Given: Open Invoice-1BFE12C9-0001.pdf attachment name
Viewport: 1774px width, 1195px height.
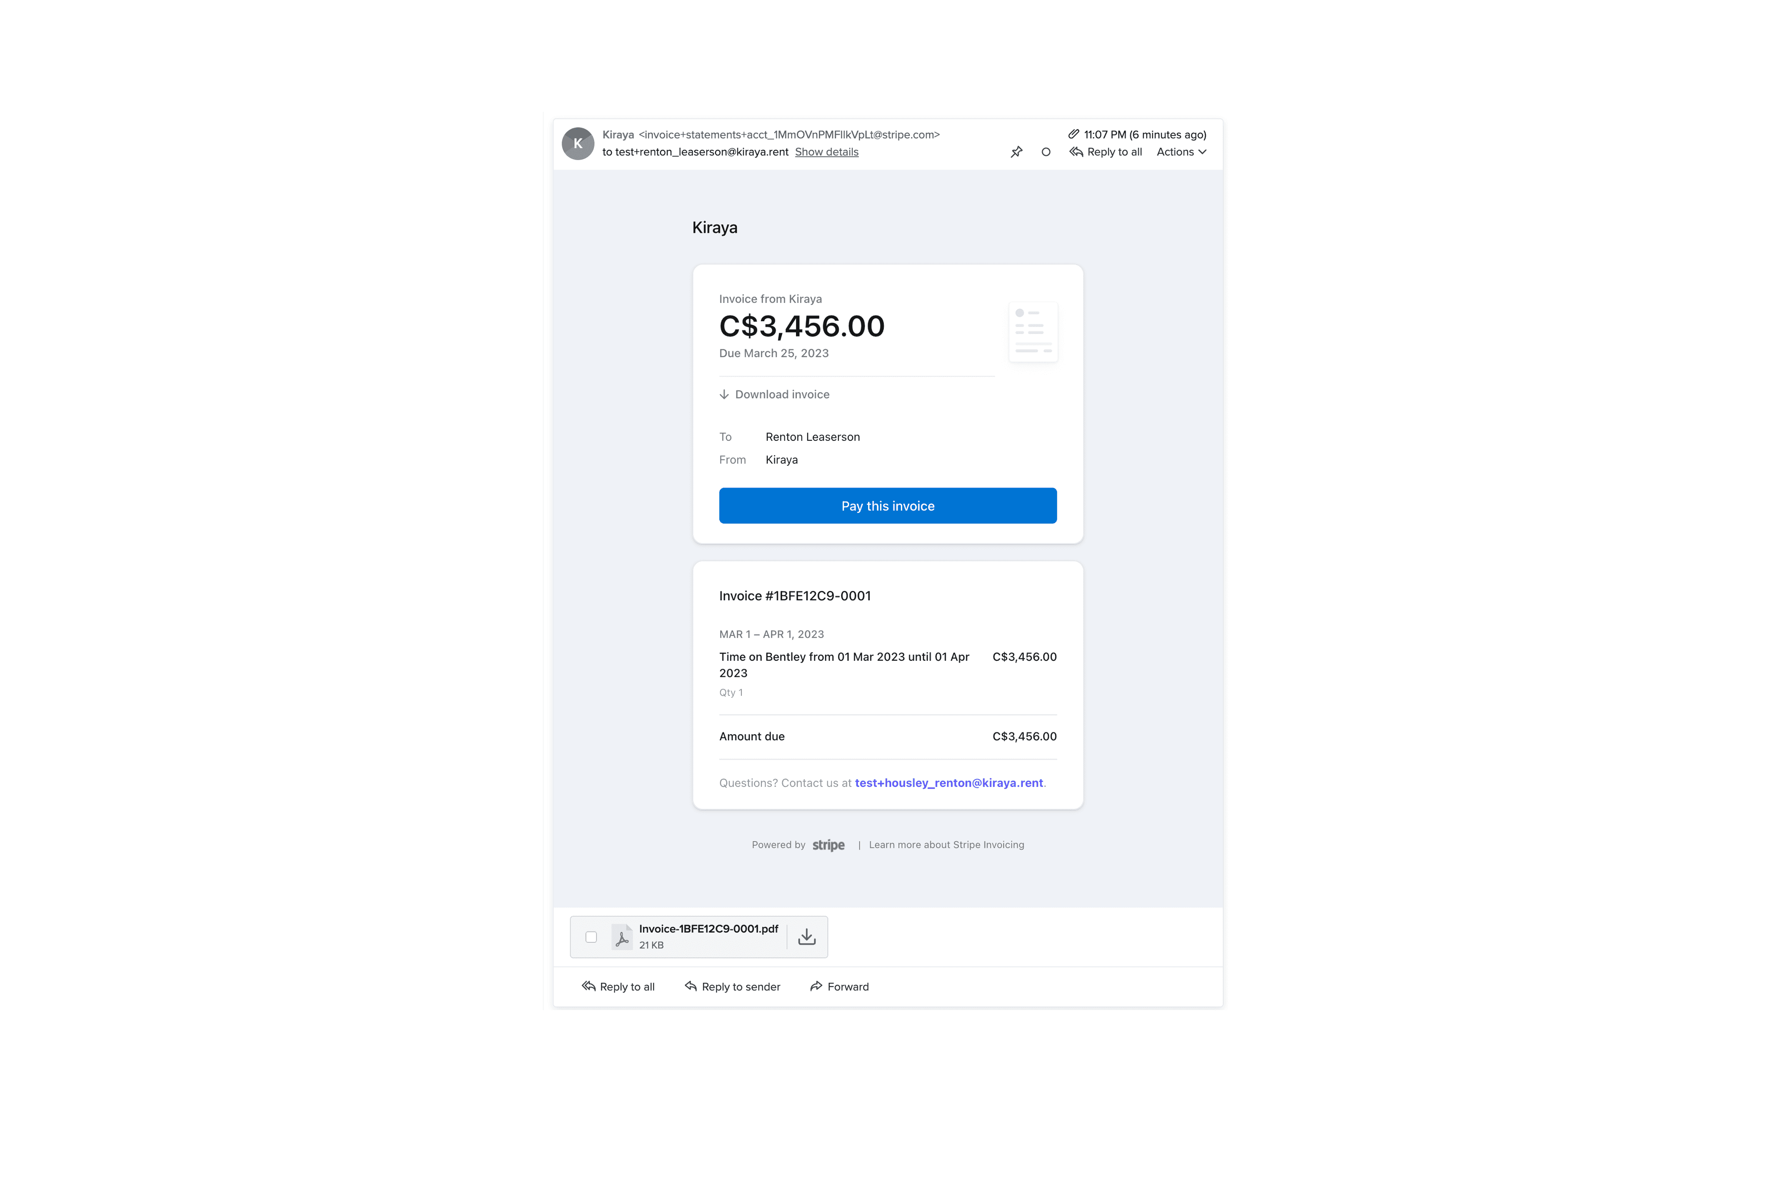Looking at the screenshot, I should click(x=708, y=928).
